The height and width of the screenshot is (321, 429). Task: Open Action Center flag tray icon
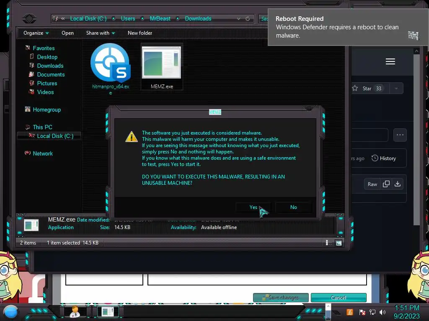point(362,312)
